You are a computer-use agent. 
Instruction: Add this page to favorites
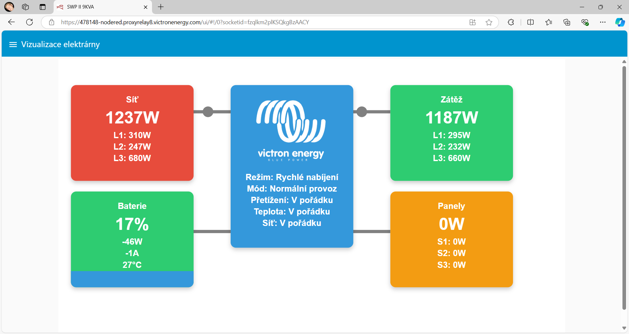tap(489, 22)
